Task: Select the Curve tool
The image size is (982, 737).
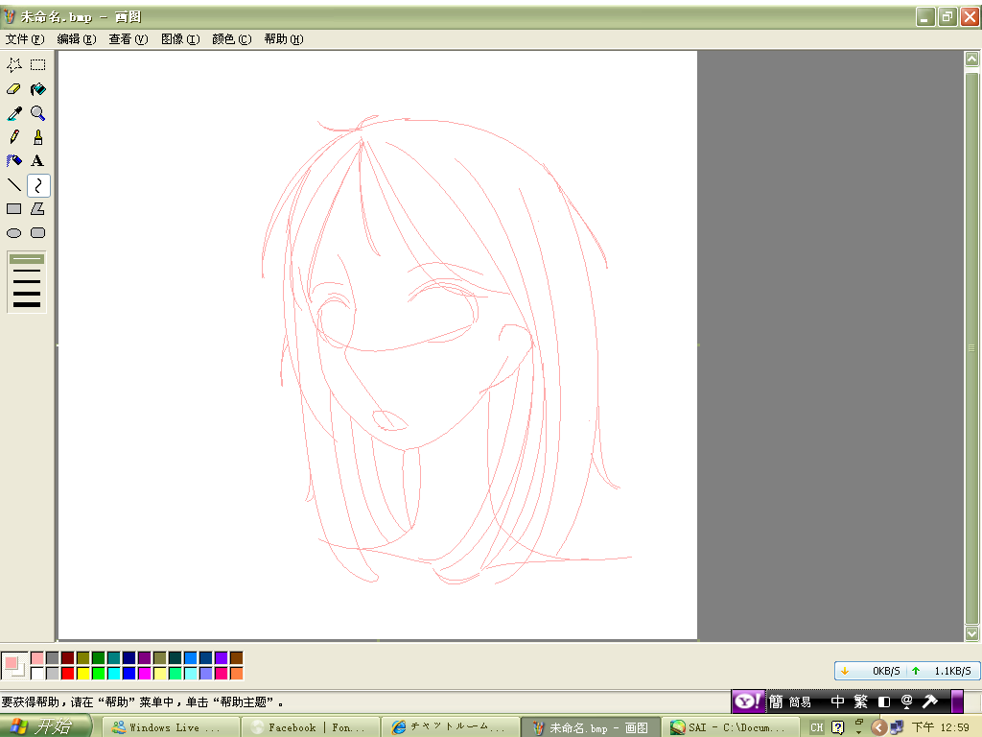Action: tap(38, 185)
